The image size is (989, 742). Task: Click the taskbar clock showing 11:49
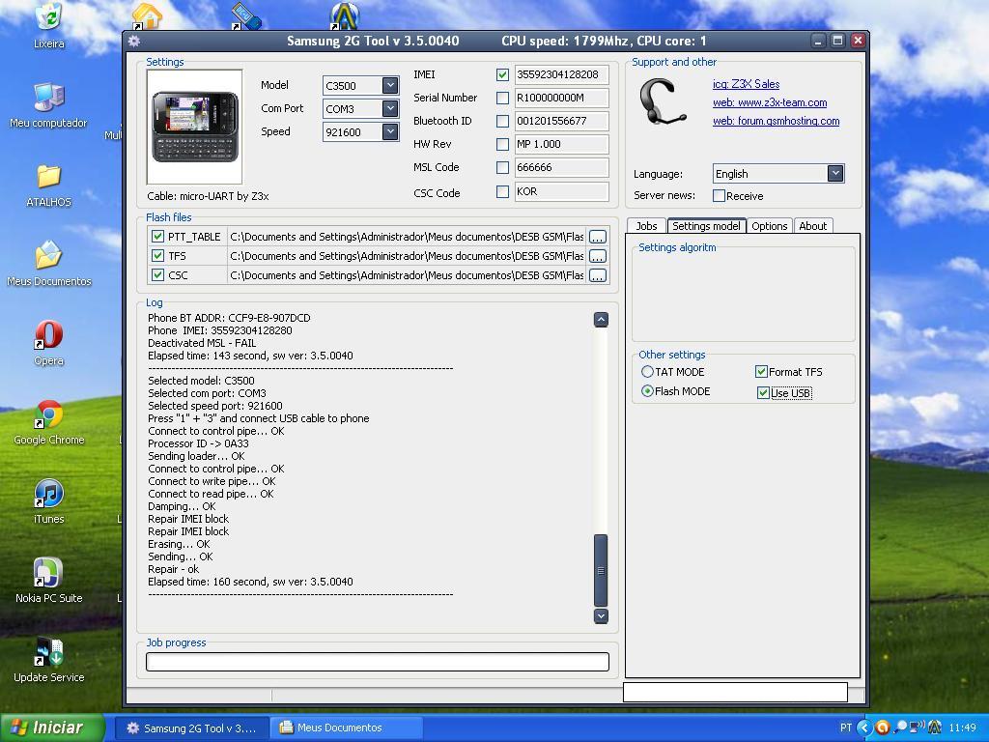963,728
